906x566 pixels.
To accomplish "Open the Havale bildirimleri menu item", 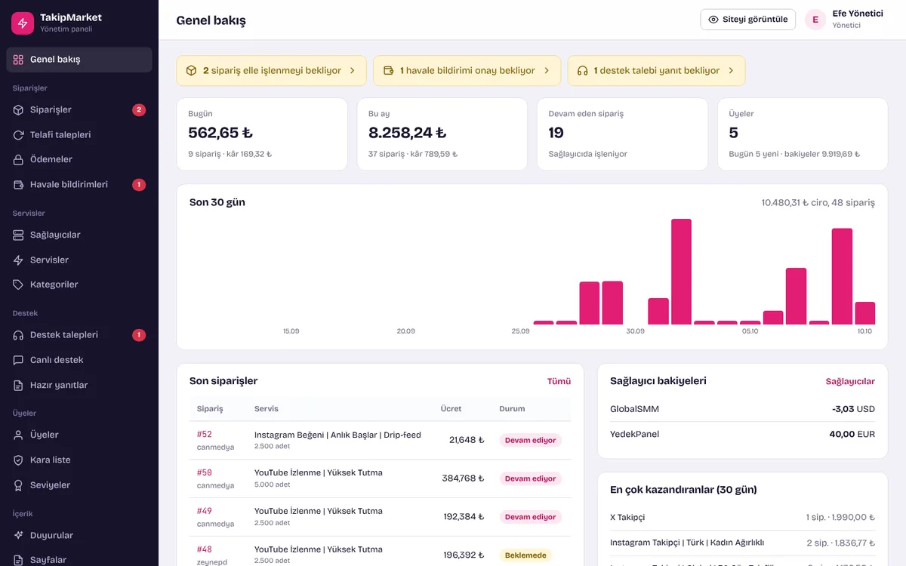I will tap(79, 185).
